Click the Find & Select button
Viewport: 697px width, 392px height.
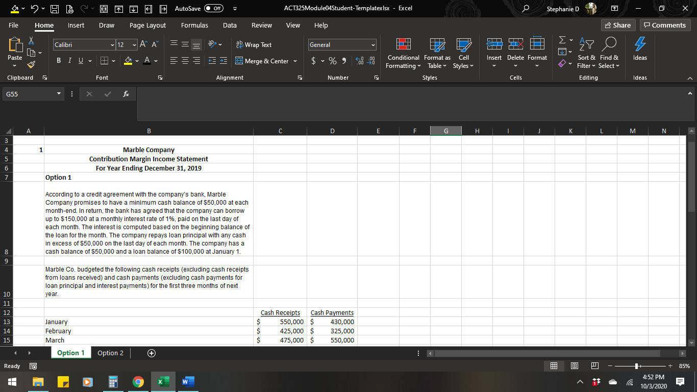(609, 53)
